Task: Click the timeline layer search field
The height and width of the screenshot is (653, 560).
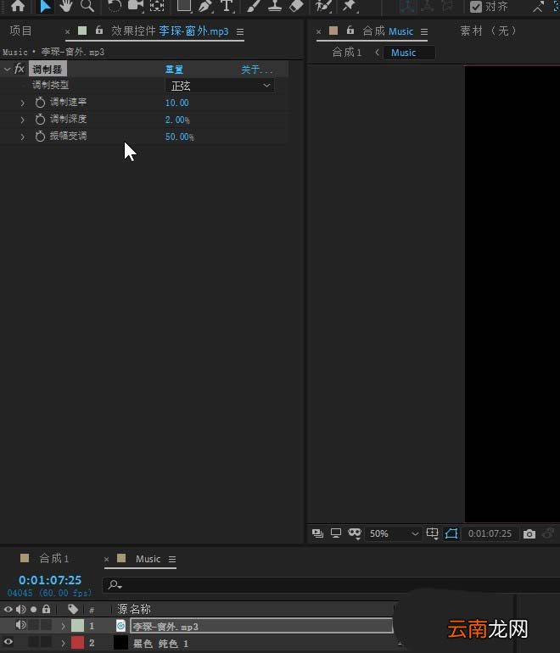Action: pos(329,585)
